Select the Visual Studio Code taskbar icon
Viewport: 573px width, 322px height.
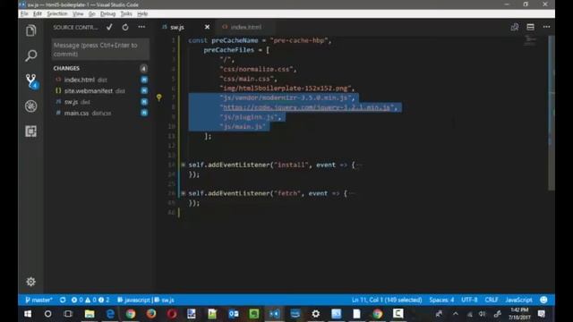(x=275, y=314)
